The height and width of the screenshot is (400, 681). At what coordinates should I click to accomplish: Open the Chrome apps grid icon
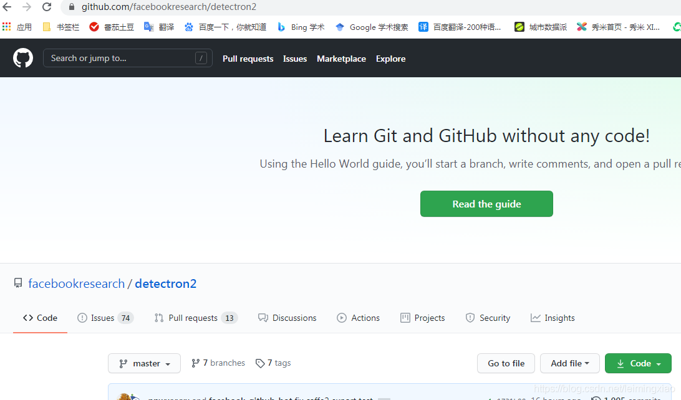[x=7, y=27]
